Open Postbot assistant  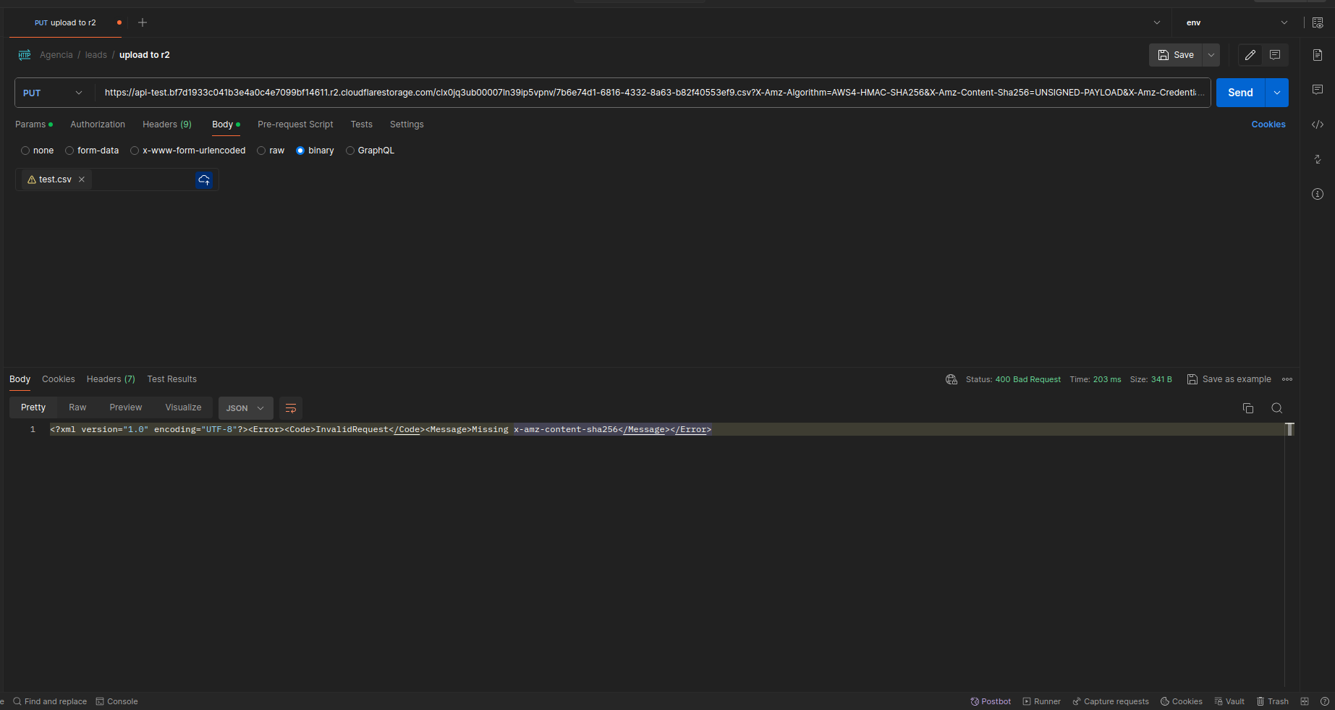pyautogui.click(x=991, y=701)
